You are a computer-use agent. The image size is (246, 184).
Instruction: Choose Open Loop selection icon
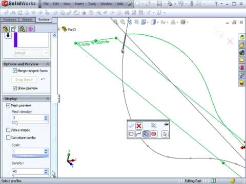coord(138,134)
